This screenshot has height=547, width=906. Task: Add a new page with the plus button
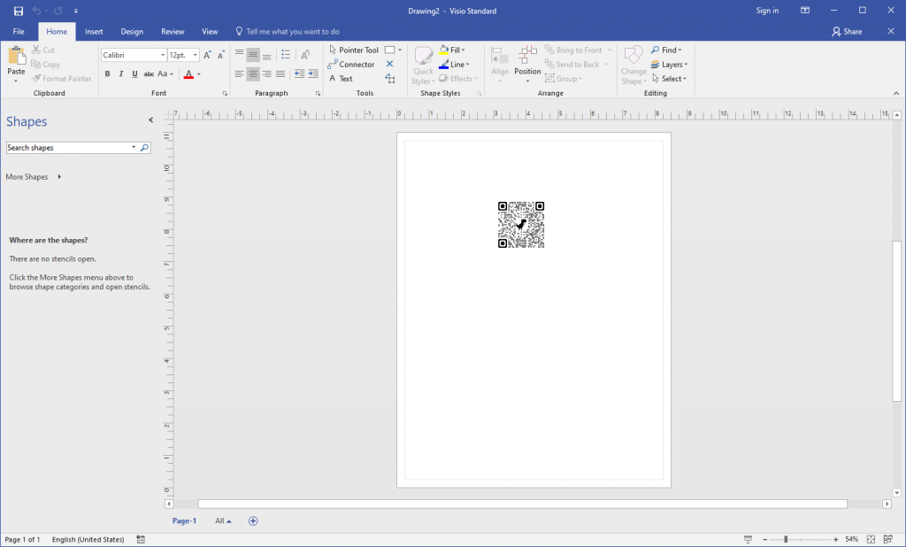point(252,520)
